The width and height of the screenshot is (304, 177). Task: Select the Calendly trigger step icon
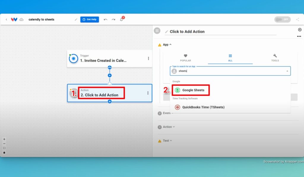(x=74, y=58)
